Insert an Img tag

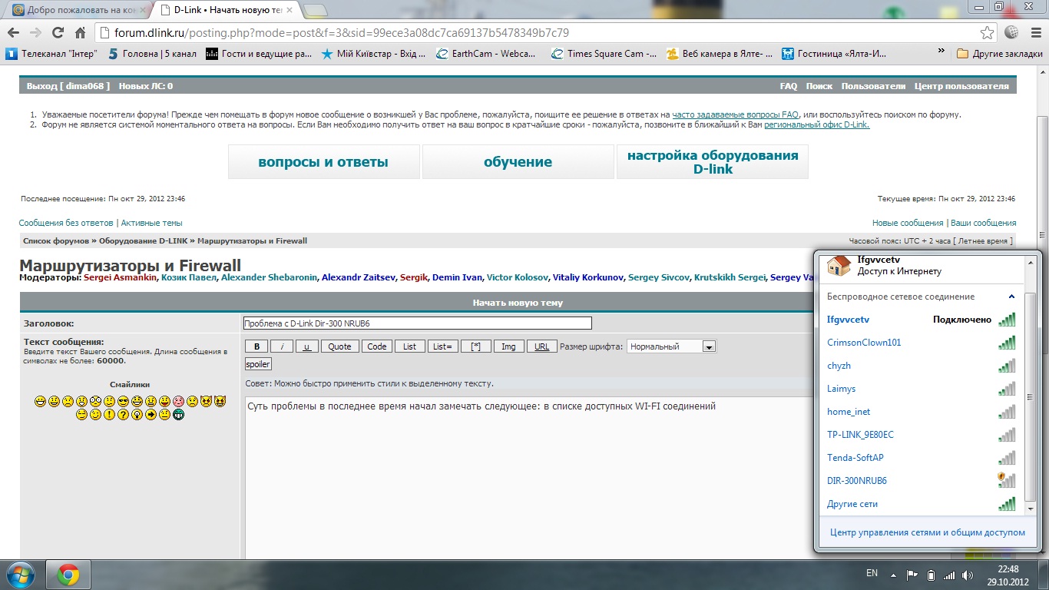click(508, 346)
